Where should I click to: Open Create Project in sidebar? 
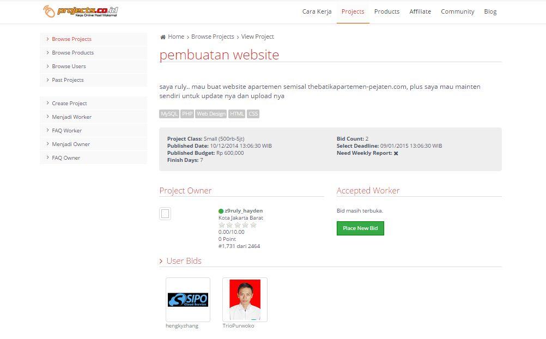point(93,103)
